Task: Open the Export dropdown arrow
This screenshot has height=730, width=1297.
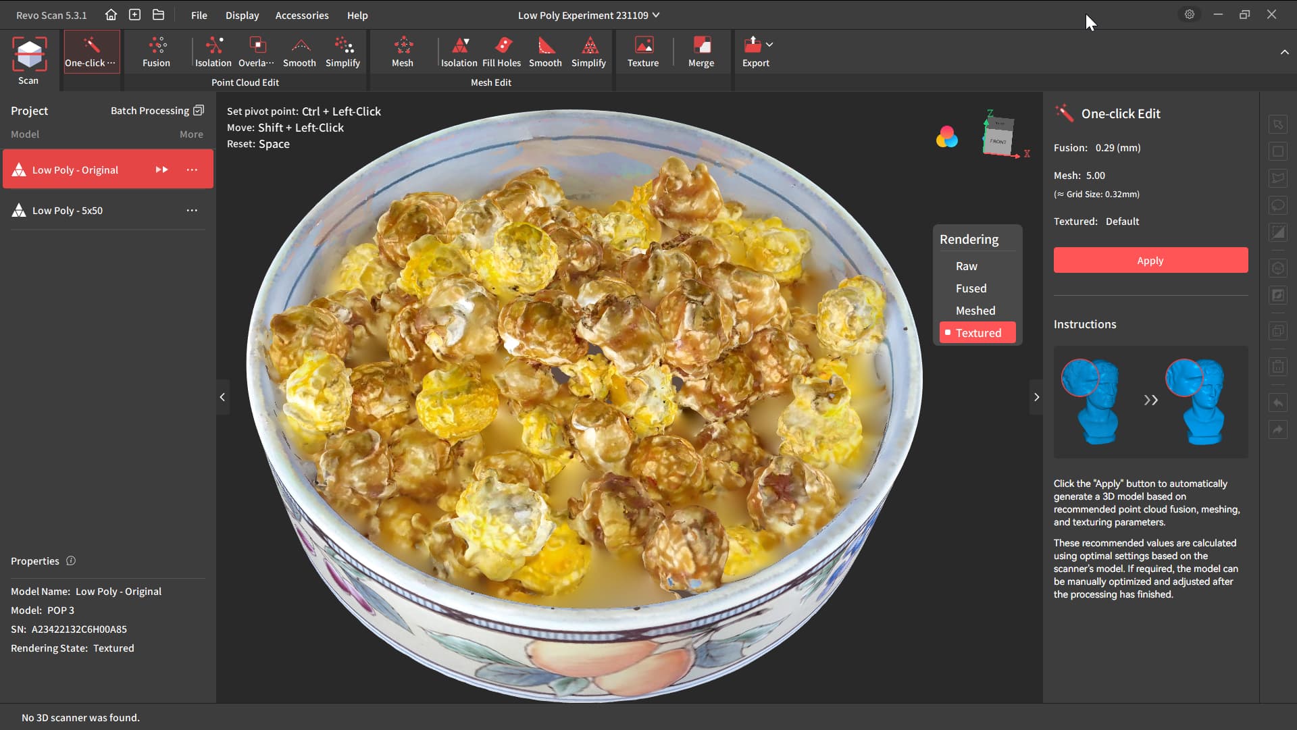Action: pos(769,45)
